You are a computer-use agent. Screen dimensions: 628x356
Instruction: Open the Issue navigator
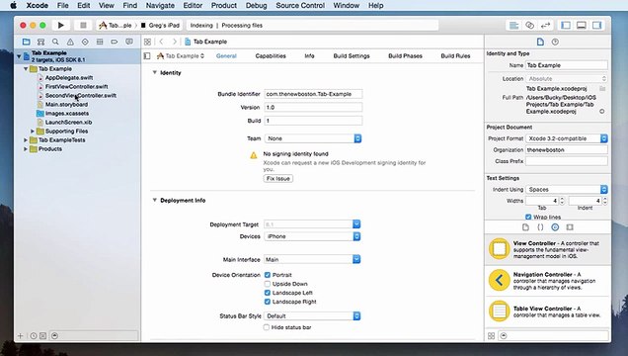pyautogui.click(x=70, y=42)
